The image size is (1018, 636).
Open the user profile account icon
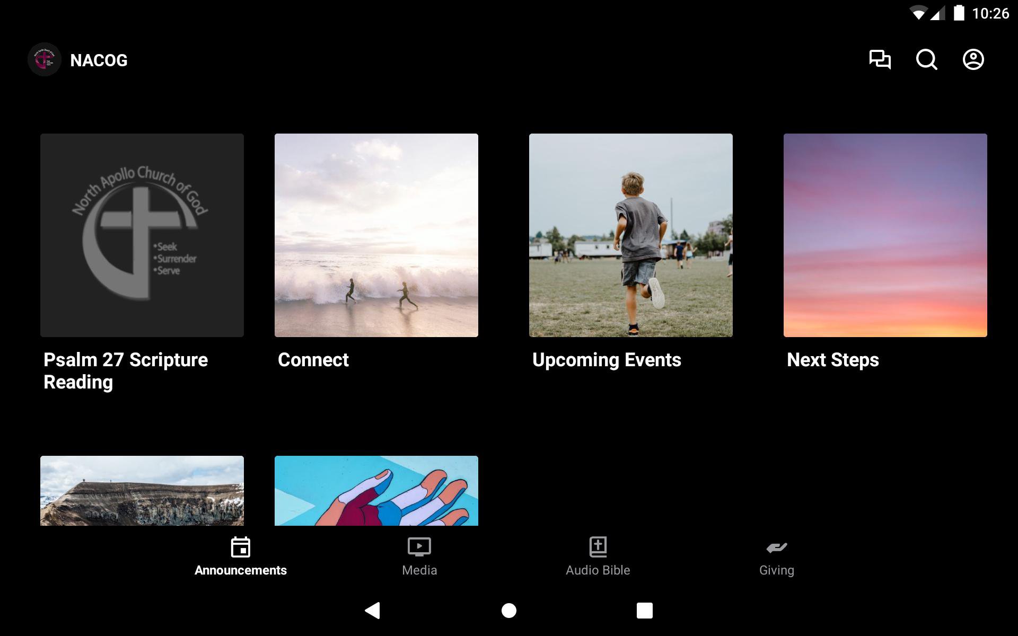click(x=973, y=59)
